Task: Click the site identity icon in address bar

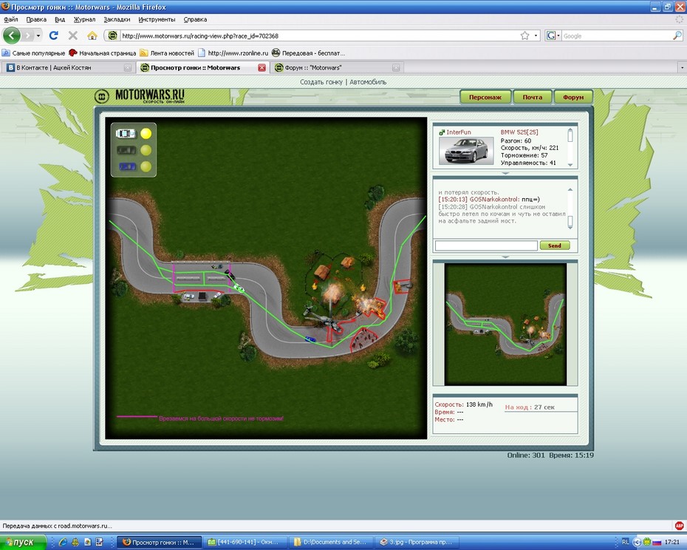Action: (x=112, y=35)
